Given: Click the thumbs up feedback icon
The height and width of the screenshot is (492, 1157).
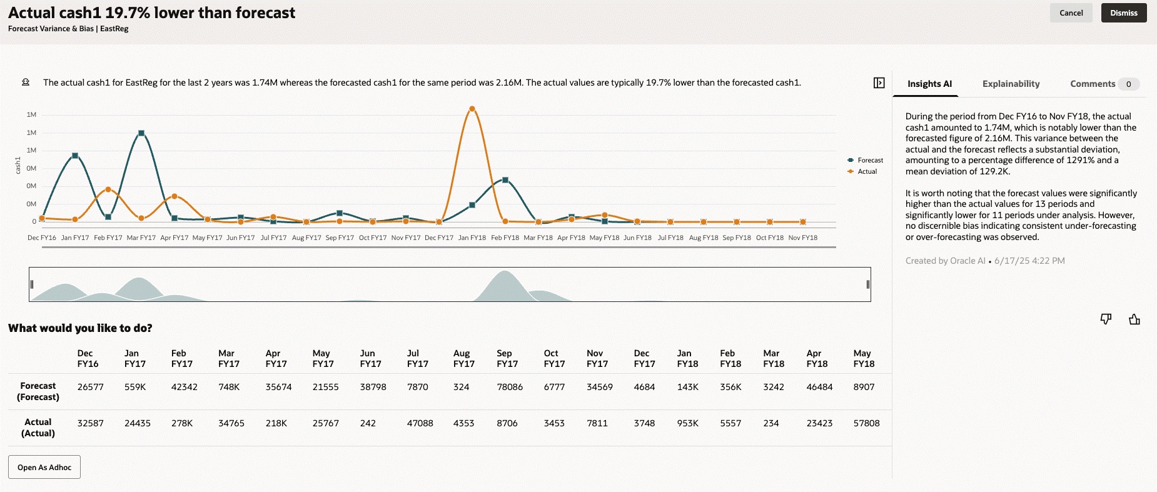Looking at the screenshot, I should click(1134, 319).
